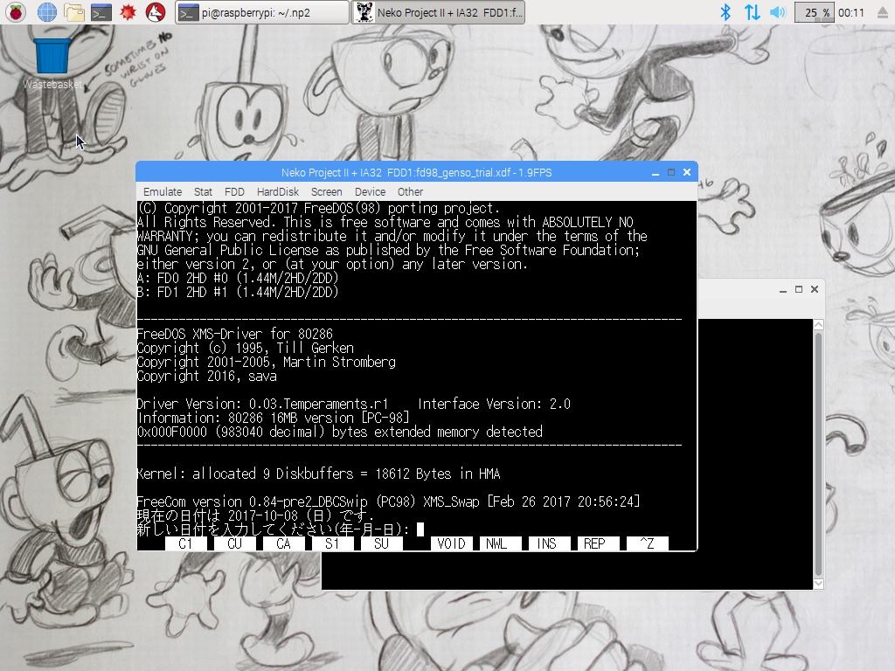Open the HardDisk menu

[277, 191]
